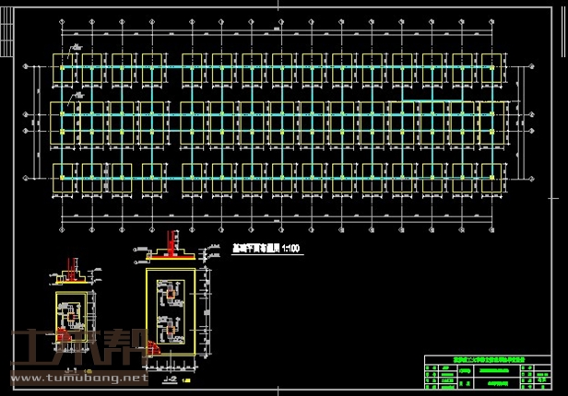Select the upper column in J-2 plan

[172, 294]
